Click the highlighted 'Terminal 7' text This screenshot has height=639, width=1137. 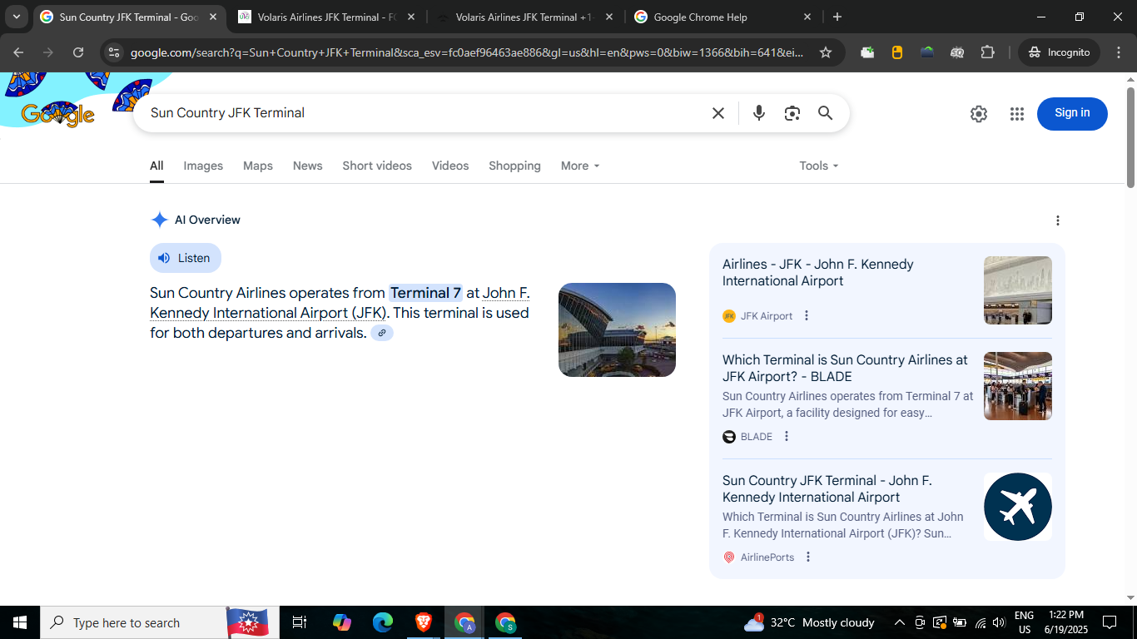coord(425,293)
